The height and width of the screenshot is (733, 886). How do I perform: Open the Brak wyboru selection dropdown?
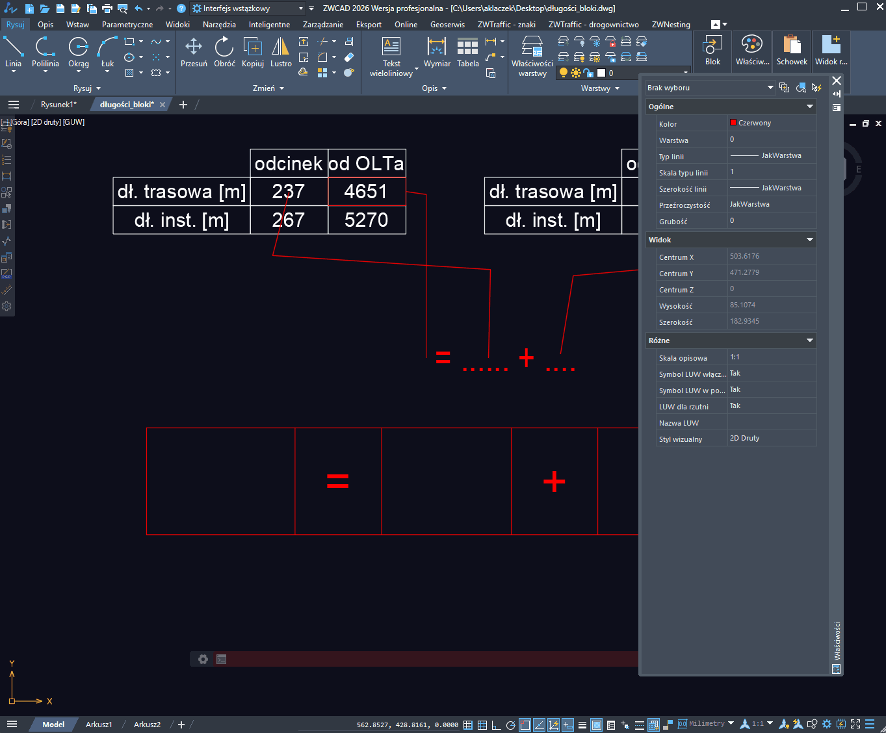pyautogui.click(x=710, y=88)
